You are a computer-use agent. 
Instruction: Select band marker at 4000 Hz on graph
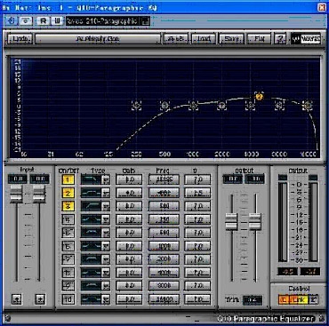[250, 106]
